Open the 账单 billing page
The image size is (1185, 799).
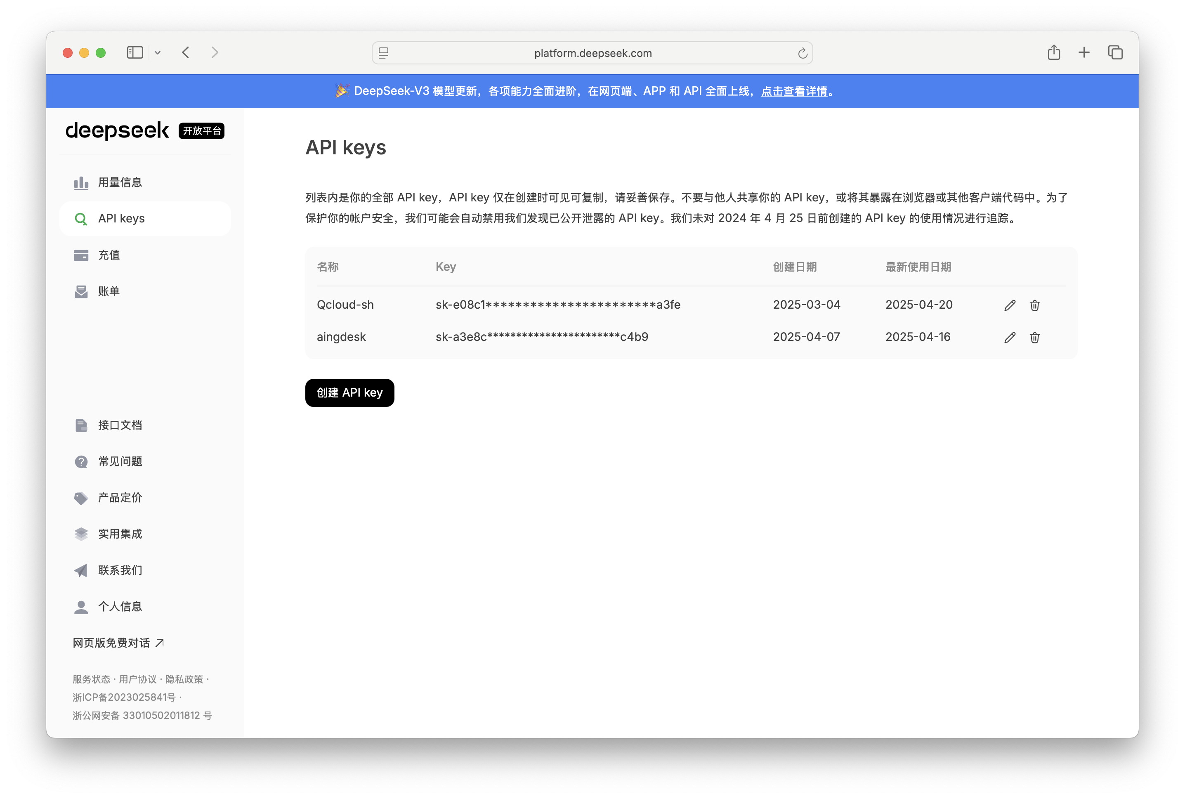109,291
